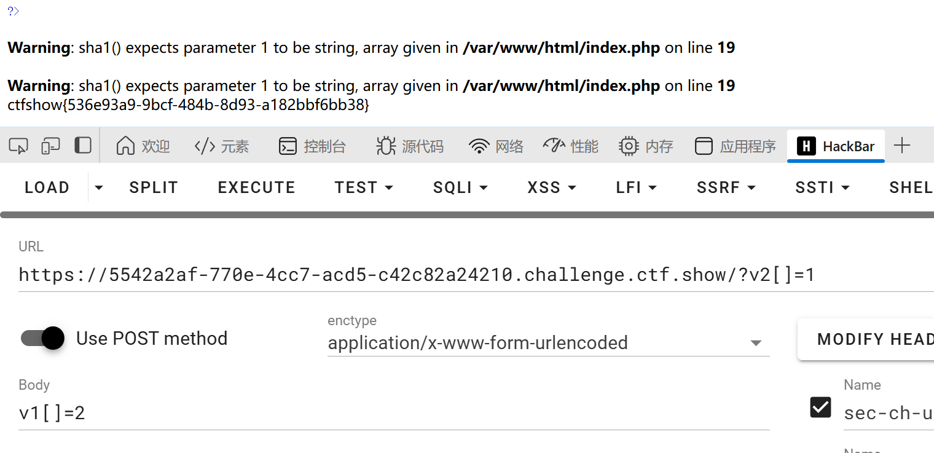This screenshot has height=453, width=934.
Task: Open the Memory (内存) chip tab
Action: point(646,146)
